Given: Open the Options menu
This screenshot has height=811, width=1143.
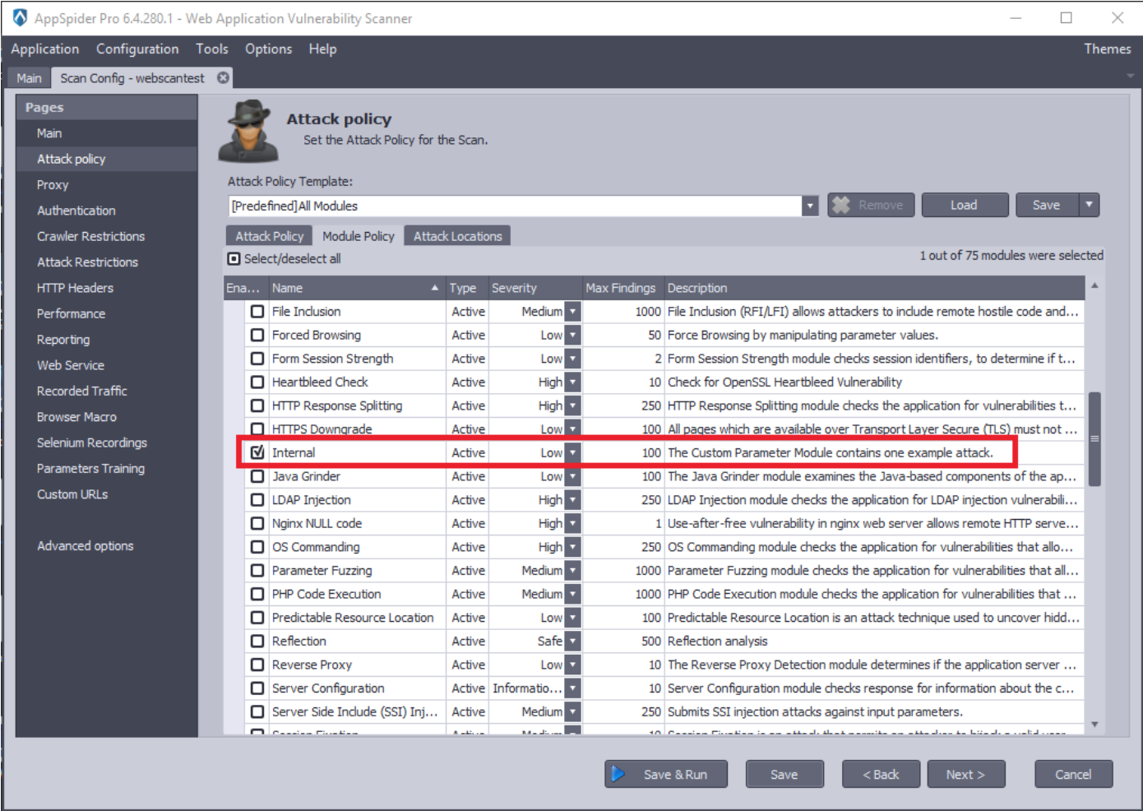Looking at the screenshot, I should coord(268,49).
